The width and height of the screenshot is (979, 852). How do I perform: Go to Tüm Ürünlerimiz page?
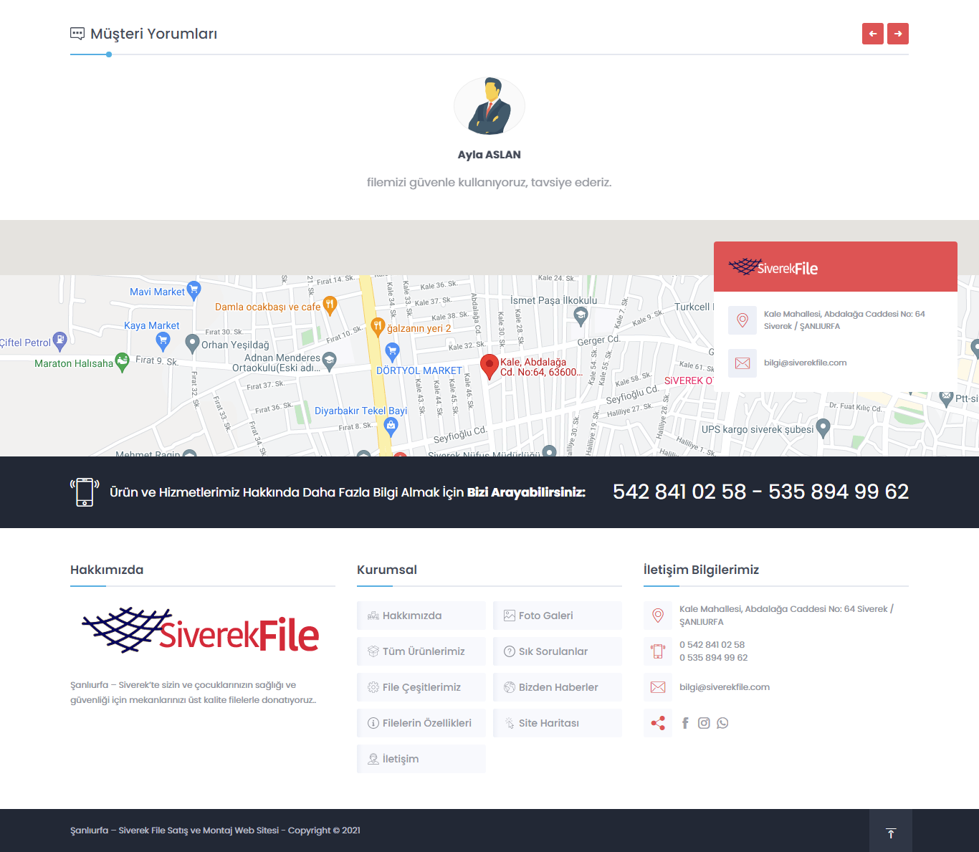pyautogui.click(x=421, y=651)
